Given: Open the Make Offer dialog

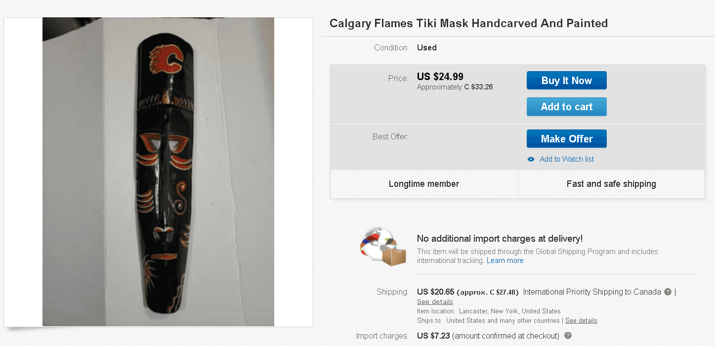Looking at the screenshot, I should [566, 139].
